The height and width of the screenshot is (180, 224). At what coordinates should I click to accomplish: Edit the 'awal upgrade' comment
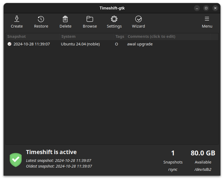click(140, 44)
